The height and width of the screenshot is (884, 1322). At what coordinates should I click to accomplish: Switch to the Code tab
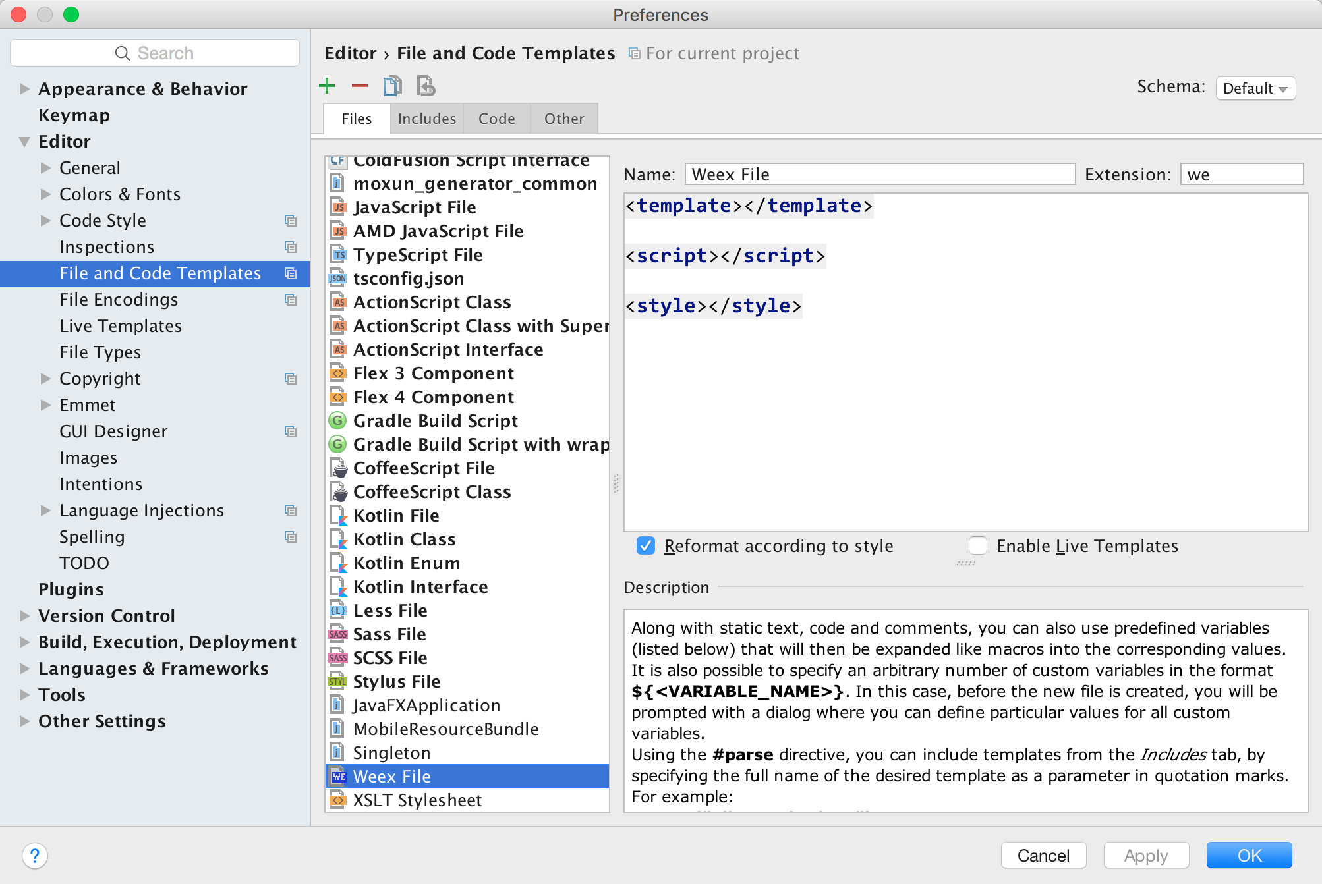click(x=496, y=119)
